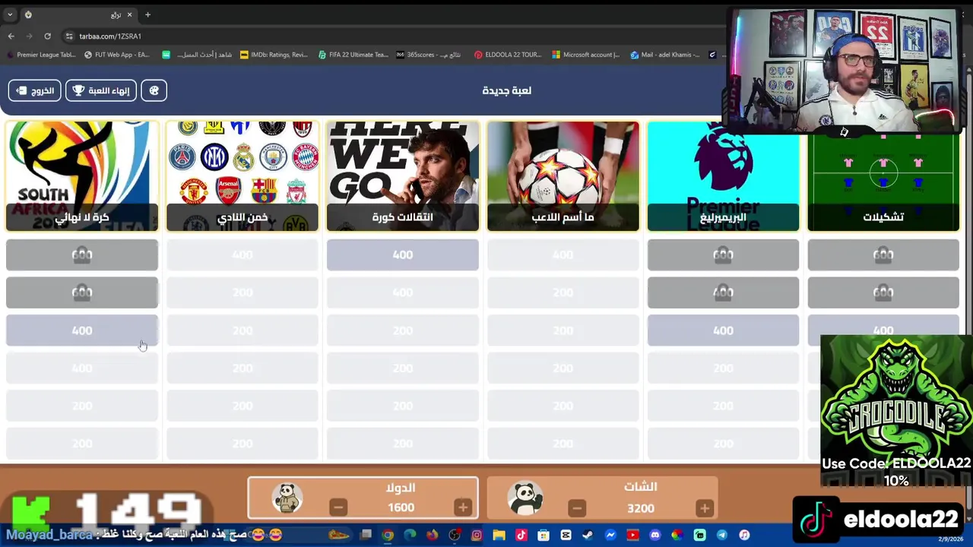Open YouTube app from the taskbar
This screenshot has width=973, height=547.
632,536
